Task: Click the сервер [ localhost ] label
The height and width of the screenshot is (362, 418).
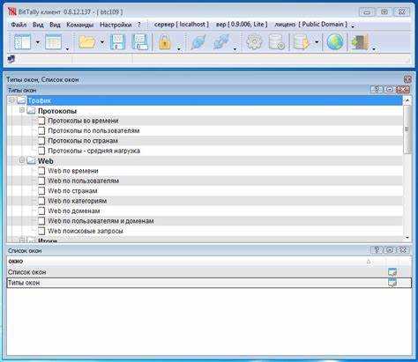Action: pyautogui.click(x=182, y=25)
